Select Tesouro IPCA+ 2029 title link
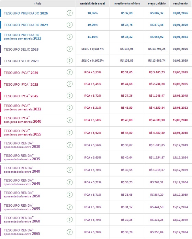The height and width of the screenshot is (239, 192). pos(21,73)
